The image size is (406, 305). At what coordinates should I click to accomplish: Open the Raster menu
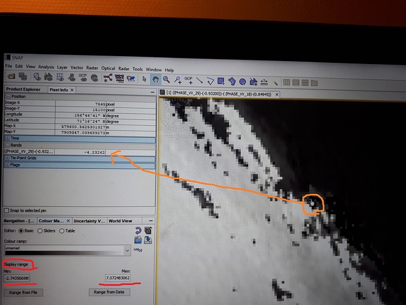click(92, 68)
